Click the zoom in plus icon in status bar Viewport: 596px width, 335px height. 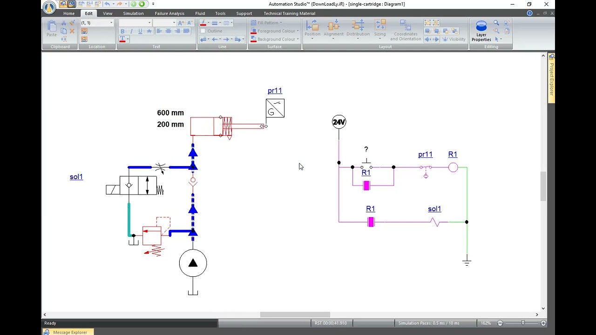pyautogui.click(x=543, y=323)
